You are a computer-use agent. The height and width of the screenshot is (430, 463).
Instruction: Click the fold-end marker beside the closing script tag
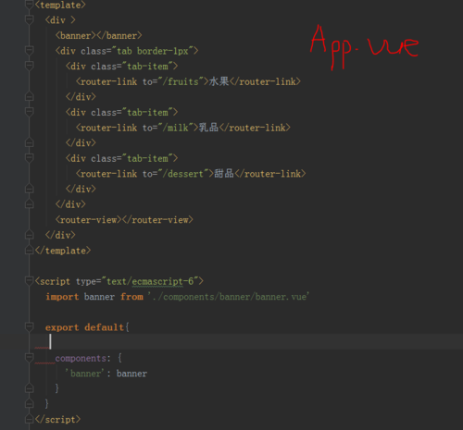(29, 419)
